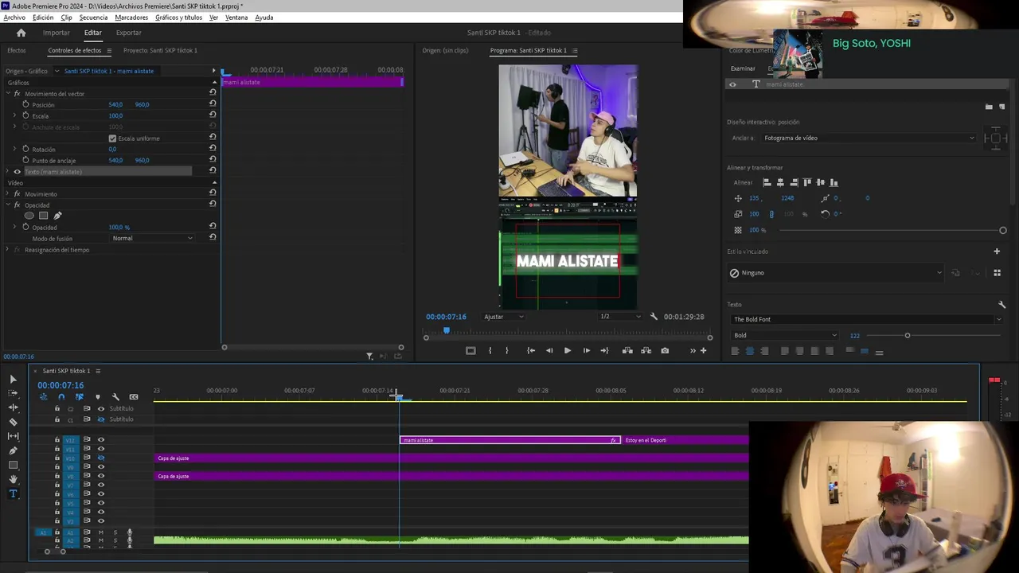Open Gráficos y títulos menu
This screenshot has height=573, width=1019.
pos(178,18)
